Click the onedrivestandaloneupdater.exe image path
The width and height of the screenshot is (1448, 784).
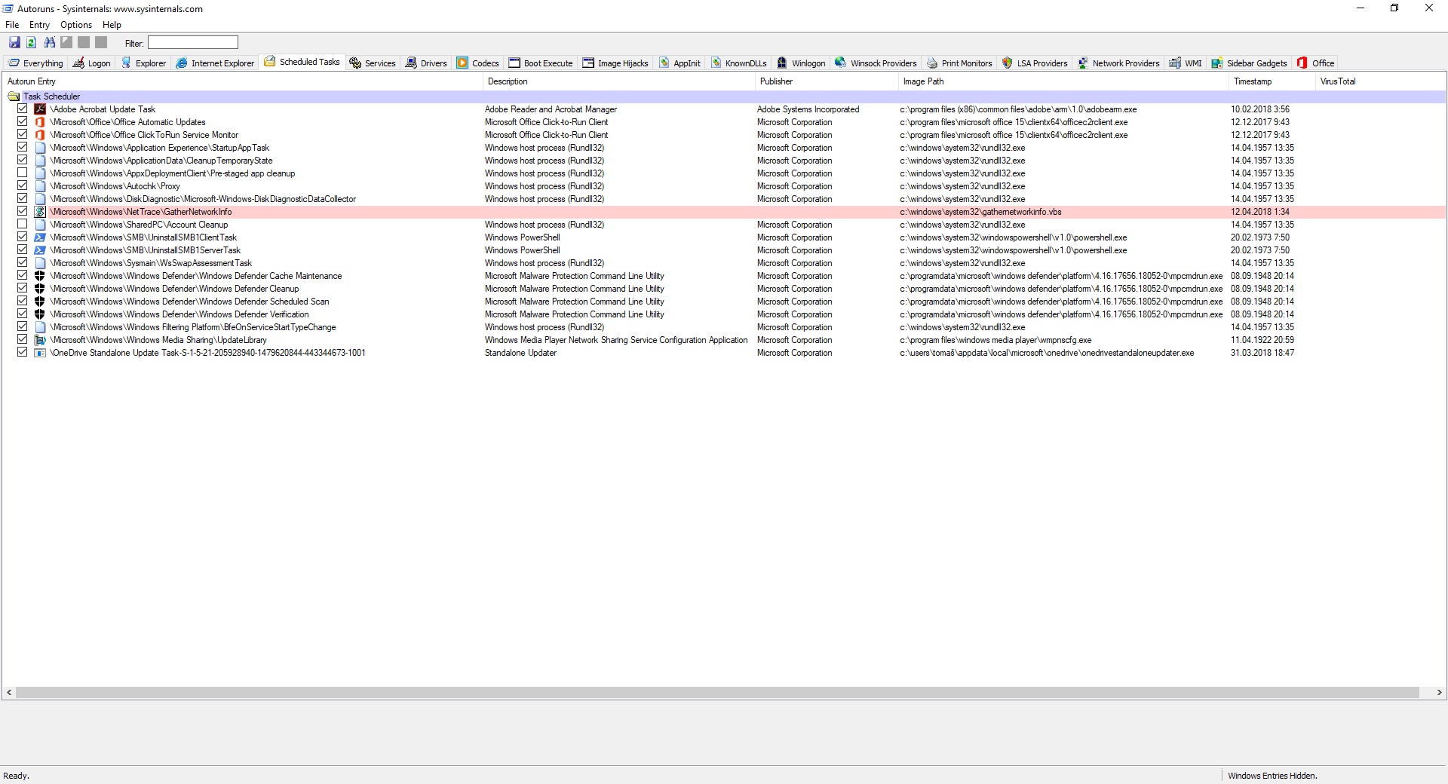pos(1047,353)
